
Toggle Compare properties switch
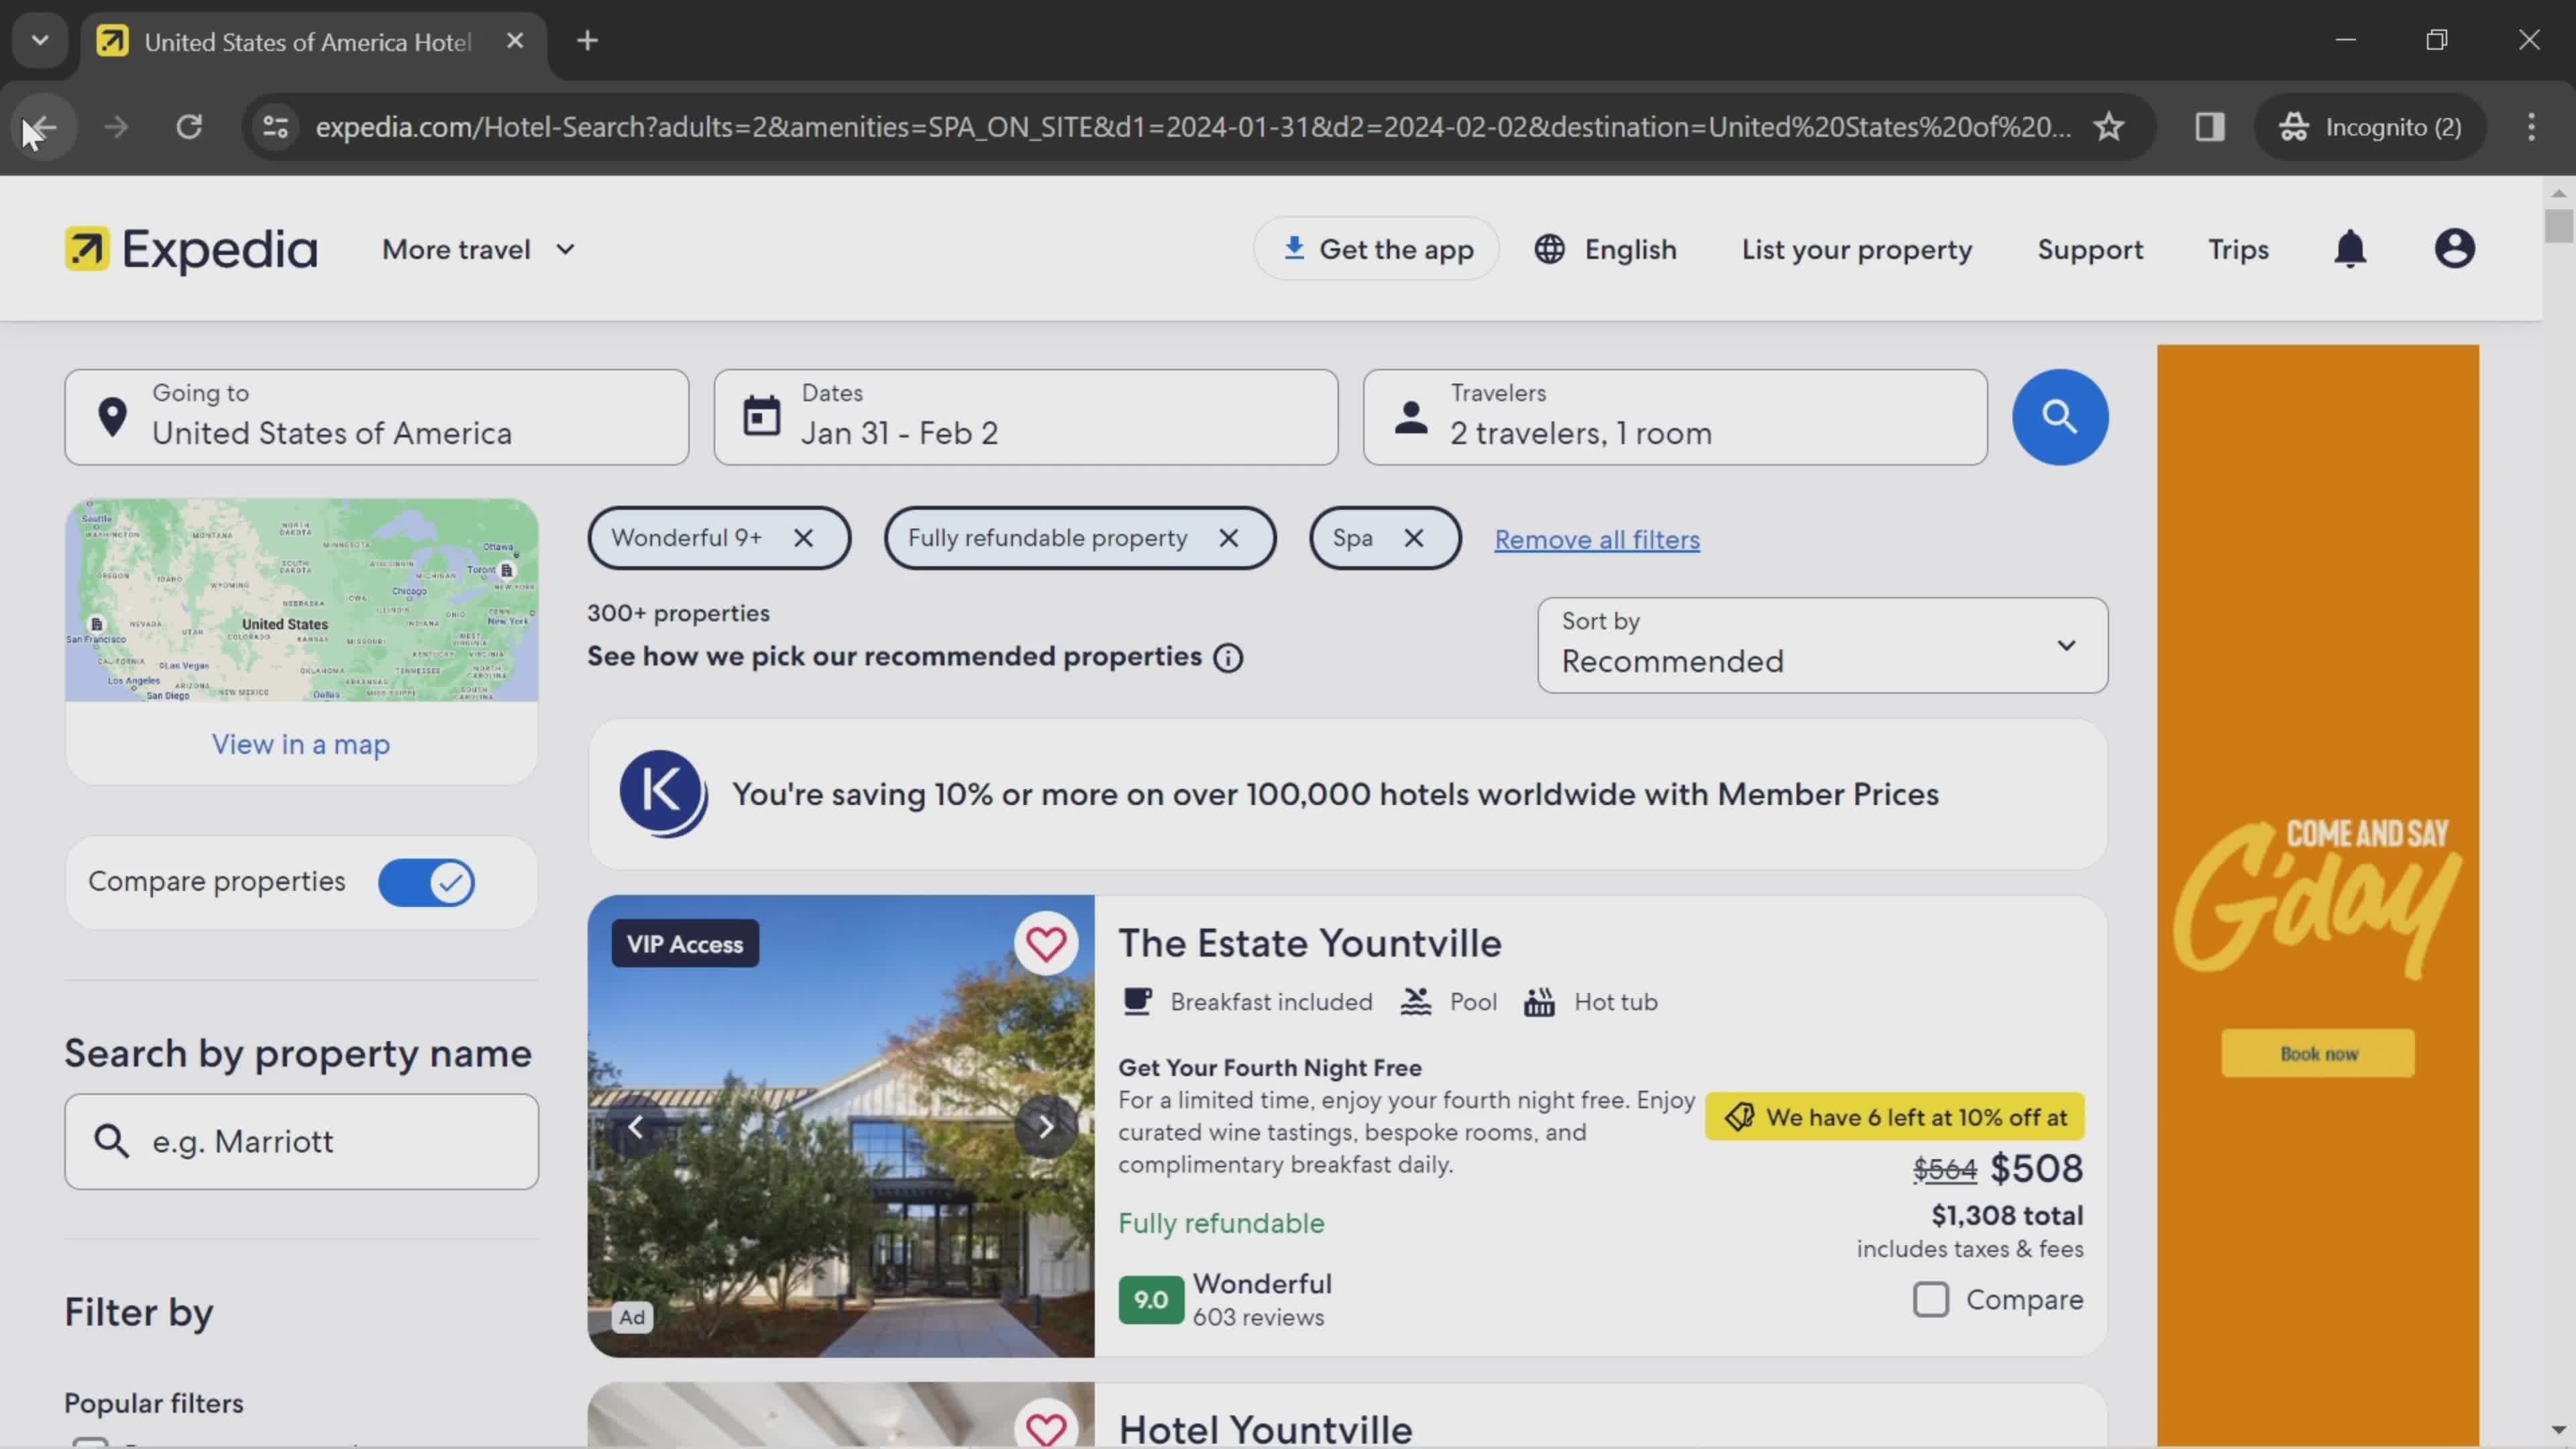[x=426, y=882]
